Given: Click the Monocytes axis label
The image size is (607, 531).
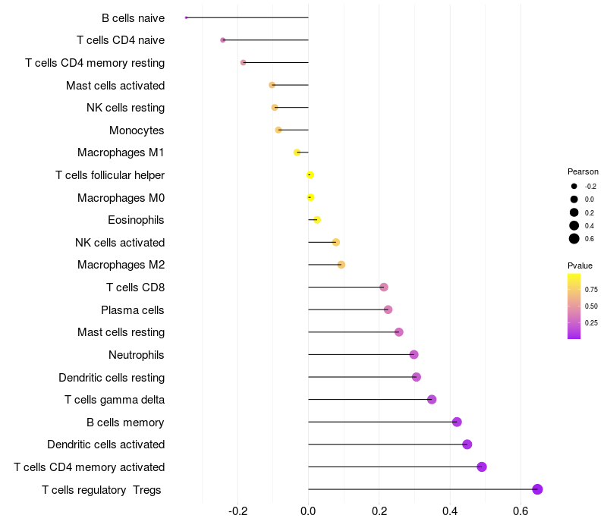Looking at the screenshot, I should (137, 130).
